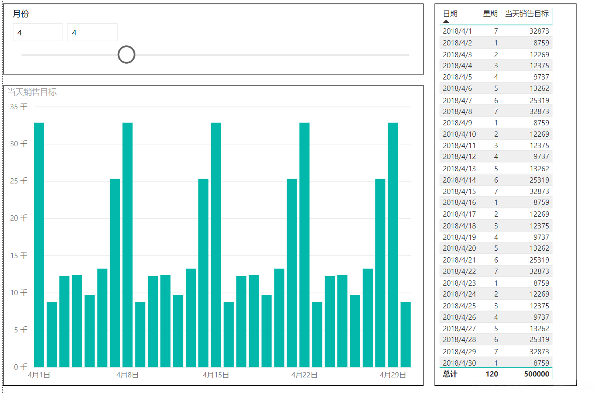Viewport: 596px width, 394px height.
Task: Click the 4月15日 x-axis label
Action: (216, 375)
